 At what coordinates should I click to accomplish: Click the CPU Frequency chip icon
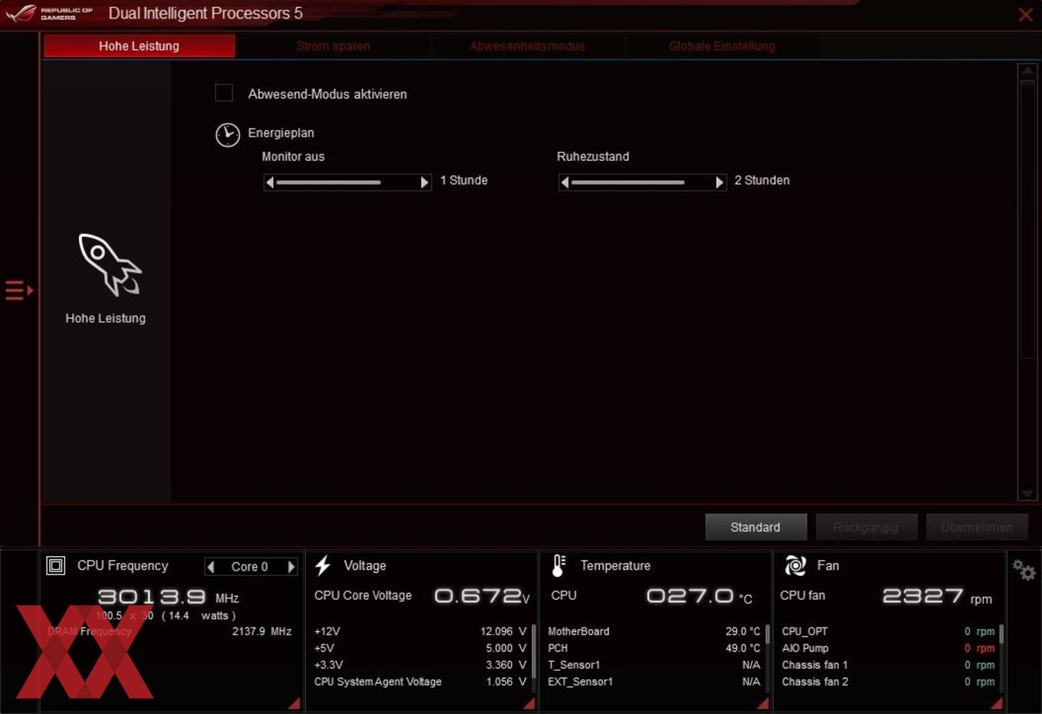pos(56,565)
